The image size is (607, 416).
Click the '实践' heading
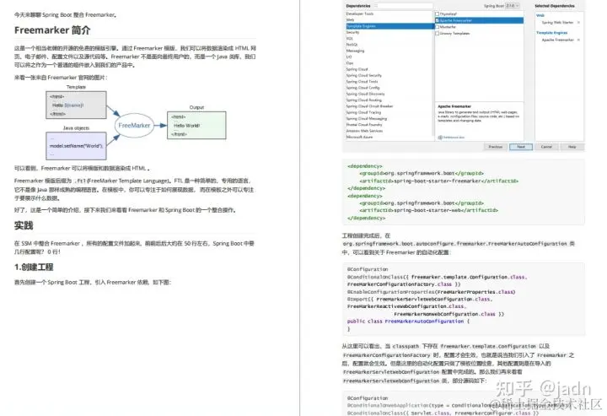pyautogui.click(x=24, y=226)
